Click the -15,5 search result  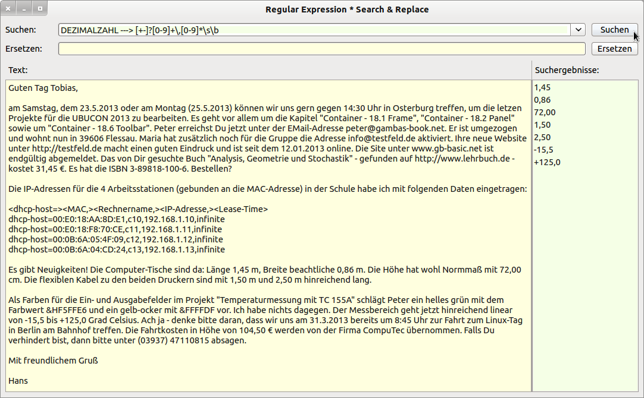(543, 150)
